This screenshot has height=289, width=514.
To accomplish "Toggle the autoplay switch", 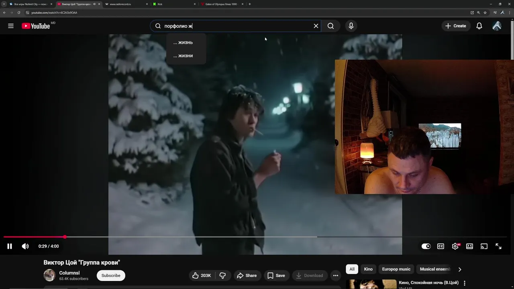I will coord(426,246).
